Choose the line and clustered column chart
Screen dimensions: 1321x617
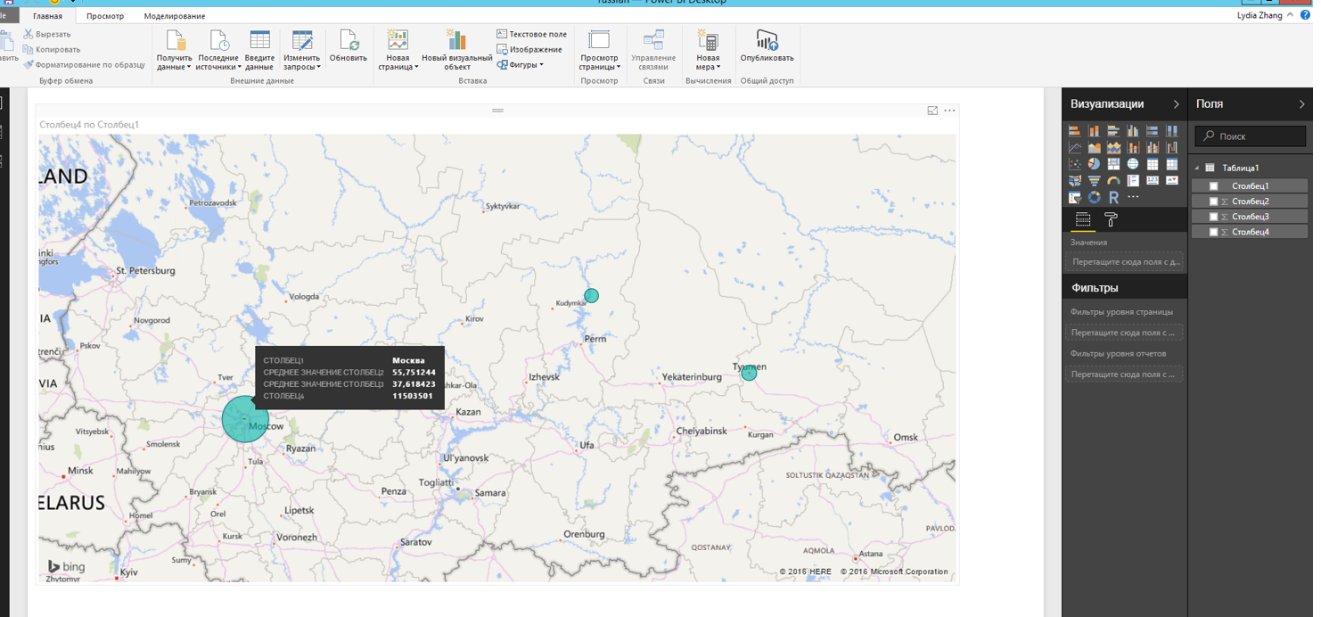(x=1153, y=147)
